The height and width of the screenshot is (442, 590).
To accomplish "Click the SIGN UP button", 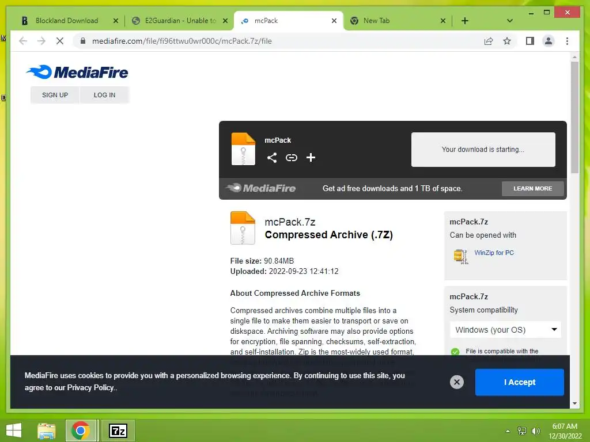I will click(x=55, y=95).
